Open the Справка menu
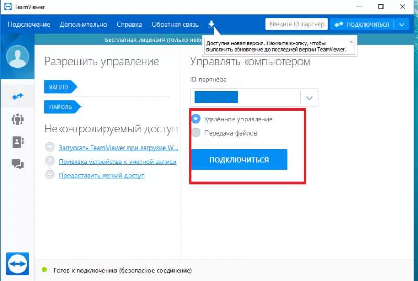 tap(129, 25)
